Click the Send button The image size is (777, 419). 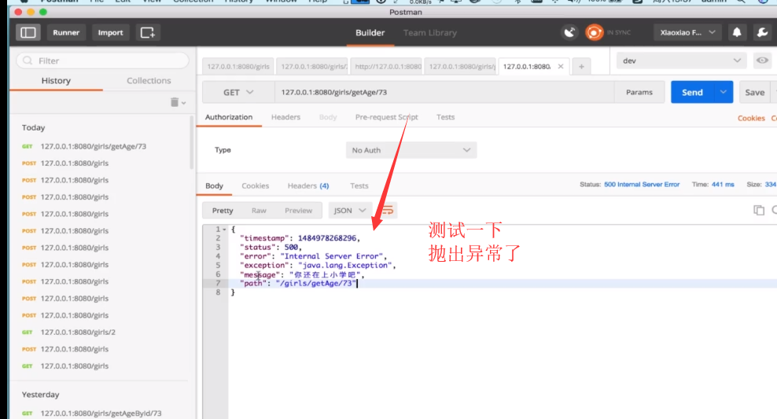(692, 92)
